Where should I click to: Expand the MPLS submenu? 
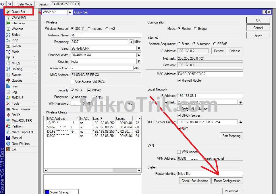[x=34, y=63]
